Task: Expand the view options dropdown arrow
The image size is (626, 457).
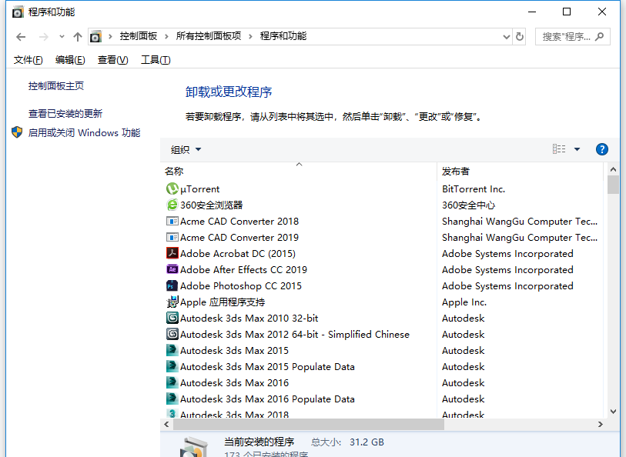Action: [577, 149]
